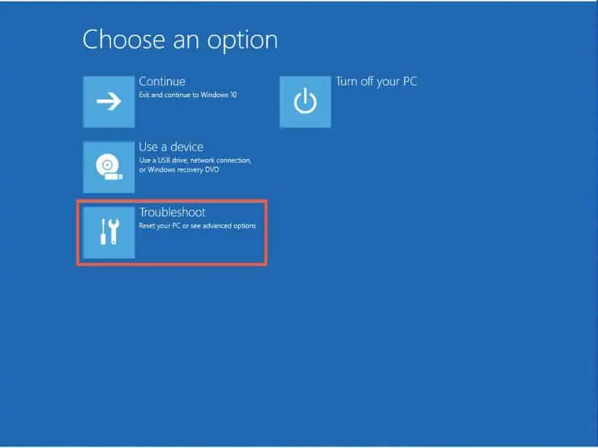Select the 'Use a device' title text
The height and width of the screenshot is (448, 598).
click(x=171, y=147)
